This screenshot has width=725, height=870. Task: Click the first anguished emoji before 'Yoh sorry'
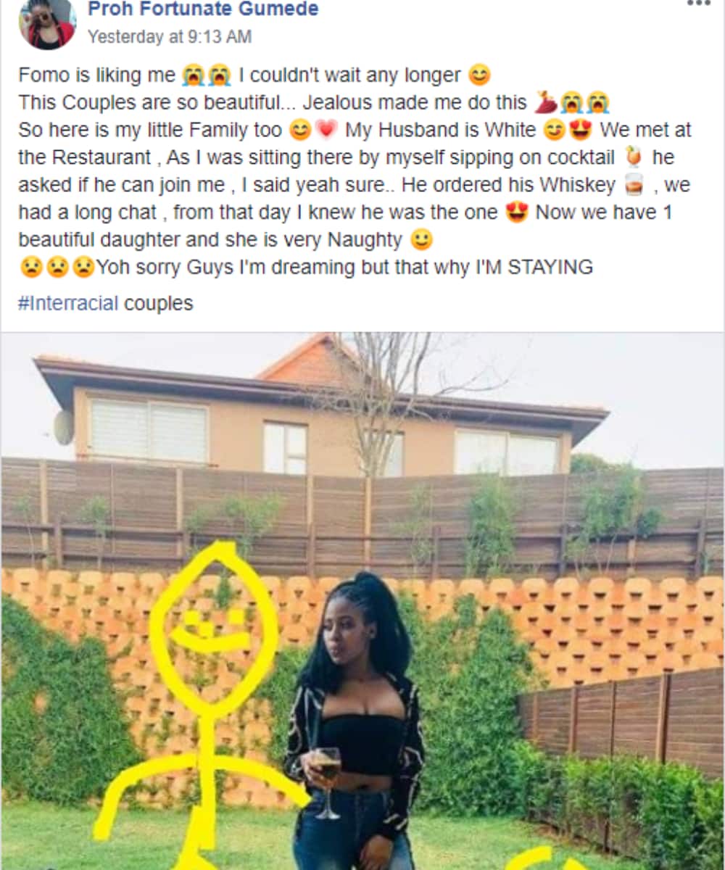click(x=31, y=268)
